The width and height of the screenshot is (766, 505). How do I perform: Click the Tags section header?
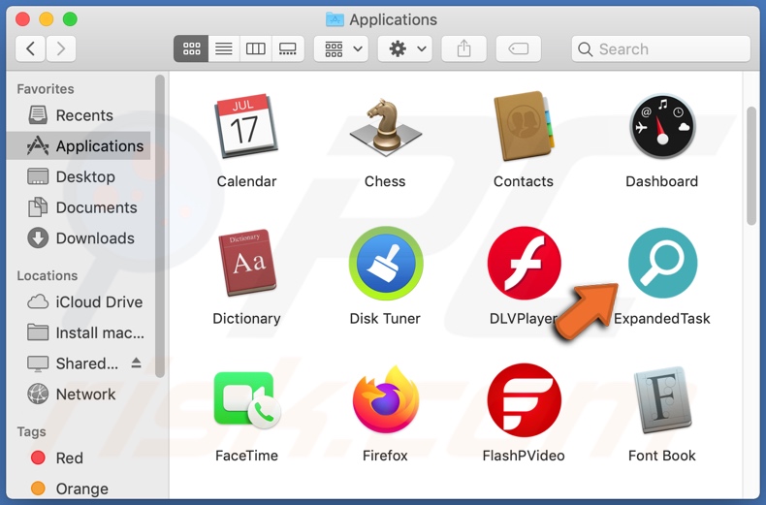tap(31, 431)
